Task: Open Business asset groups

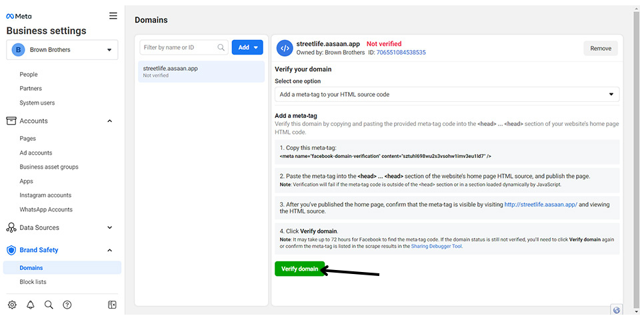Action: tap(49, 167)
